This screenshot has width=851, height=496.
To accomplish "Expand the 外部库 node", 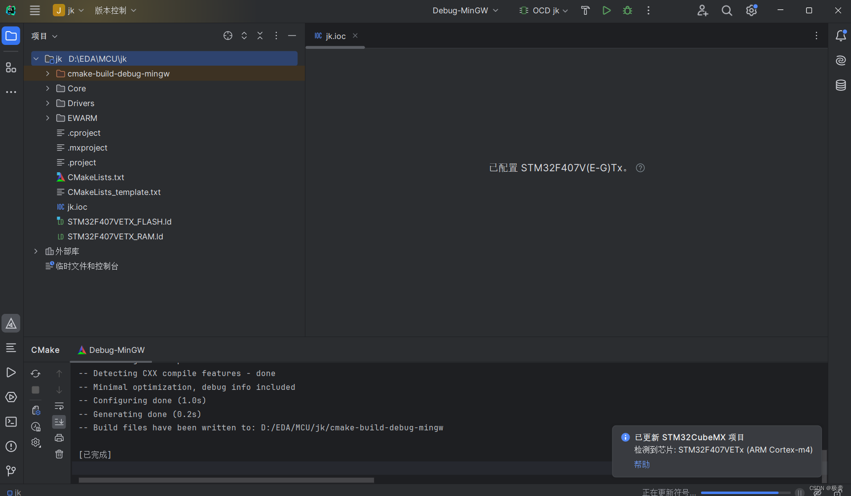I will pos(36,251).
